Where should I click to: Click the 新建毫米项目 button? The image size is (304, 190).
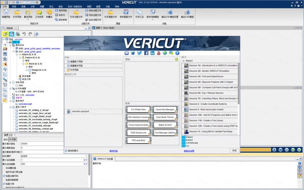(x=94, y=66)
